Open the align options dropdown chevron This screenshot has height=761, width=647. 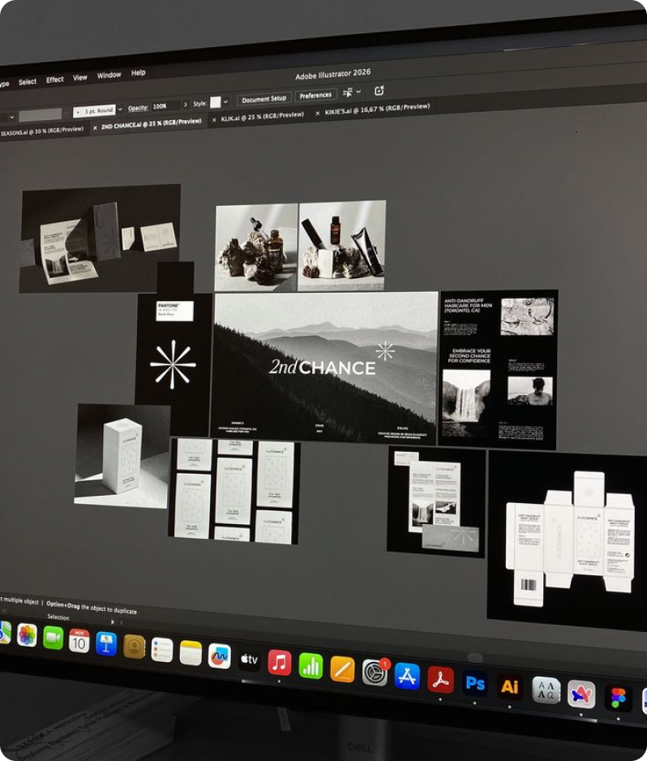pos(358,91)
